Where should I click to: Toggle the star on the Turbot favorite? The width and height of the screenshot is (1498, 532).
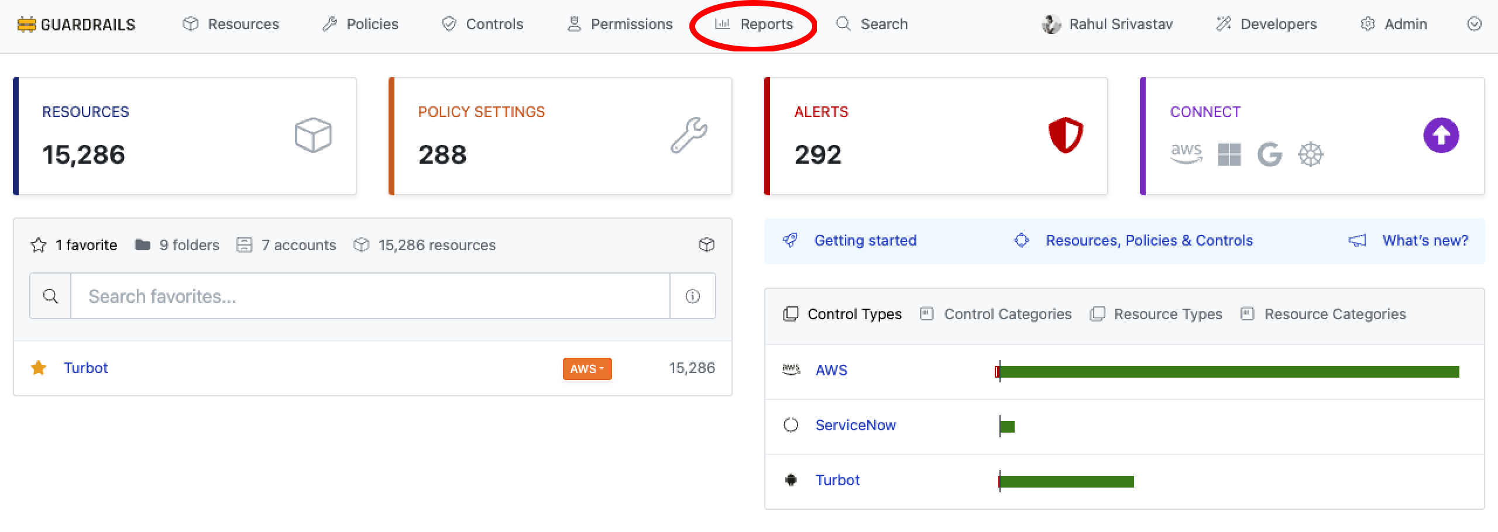(x=39, y=368)
